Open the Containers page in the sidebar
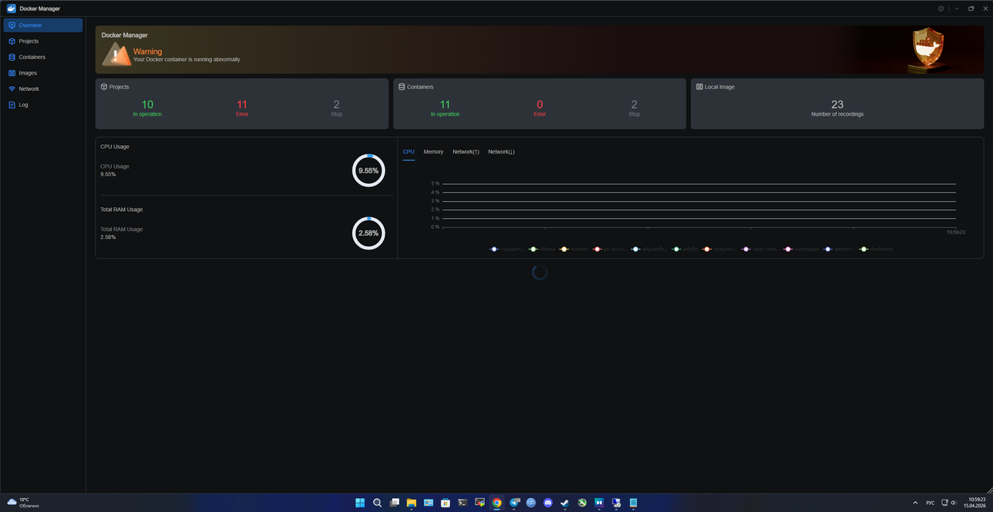 click(43, 57)
